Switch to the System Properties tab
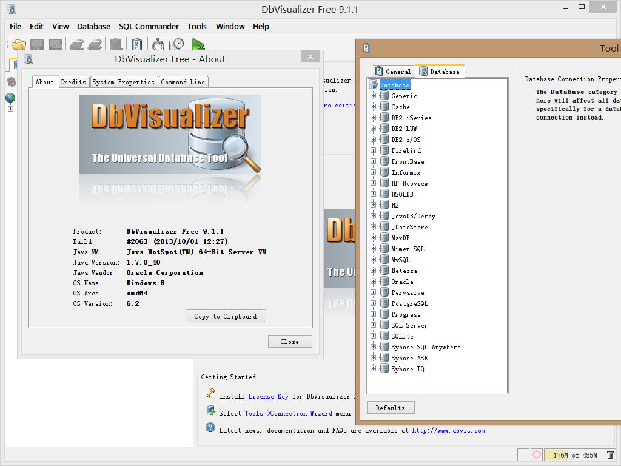This screenshot has width=621, height=466. point(124,82)
